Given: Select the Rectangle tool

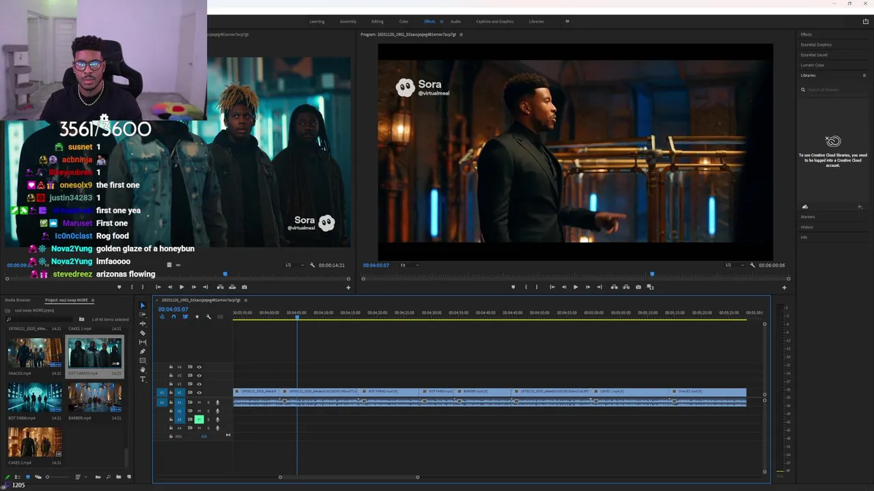Looking at the screenshot, I should pyautogui.click(x=143, y=361).
